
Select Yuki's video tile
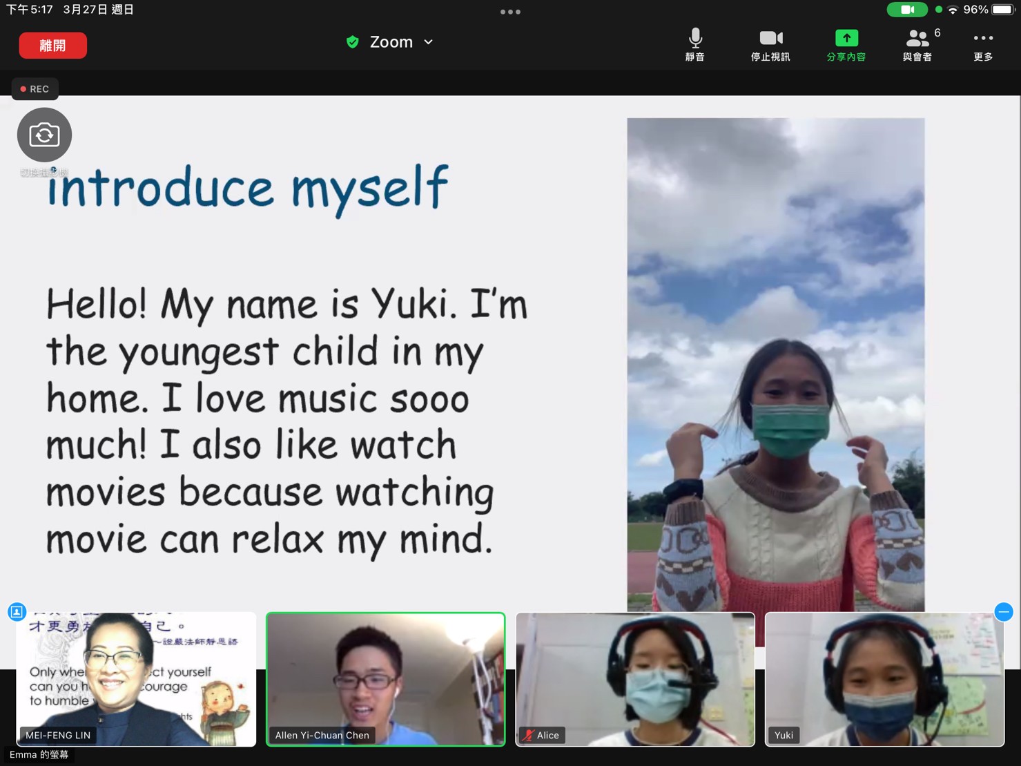pyautogui.click(x=884, y=679)
